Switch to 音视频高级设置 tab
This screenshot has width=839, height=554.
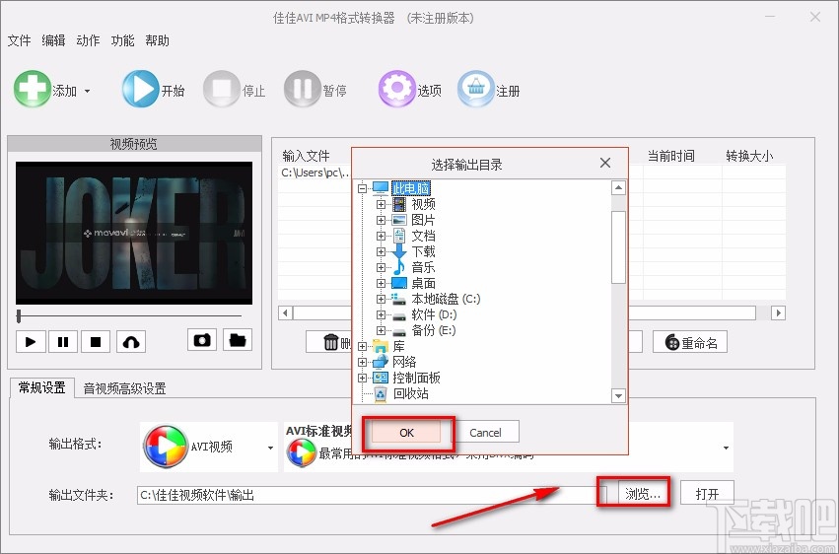[x=124, y=388]
